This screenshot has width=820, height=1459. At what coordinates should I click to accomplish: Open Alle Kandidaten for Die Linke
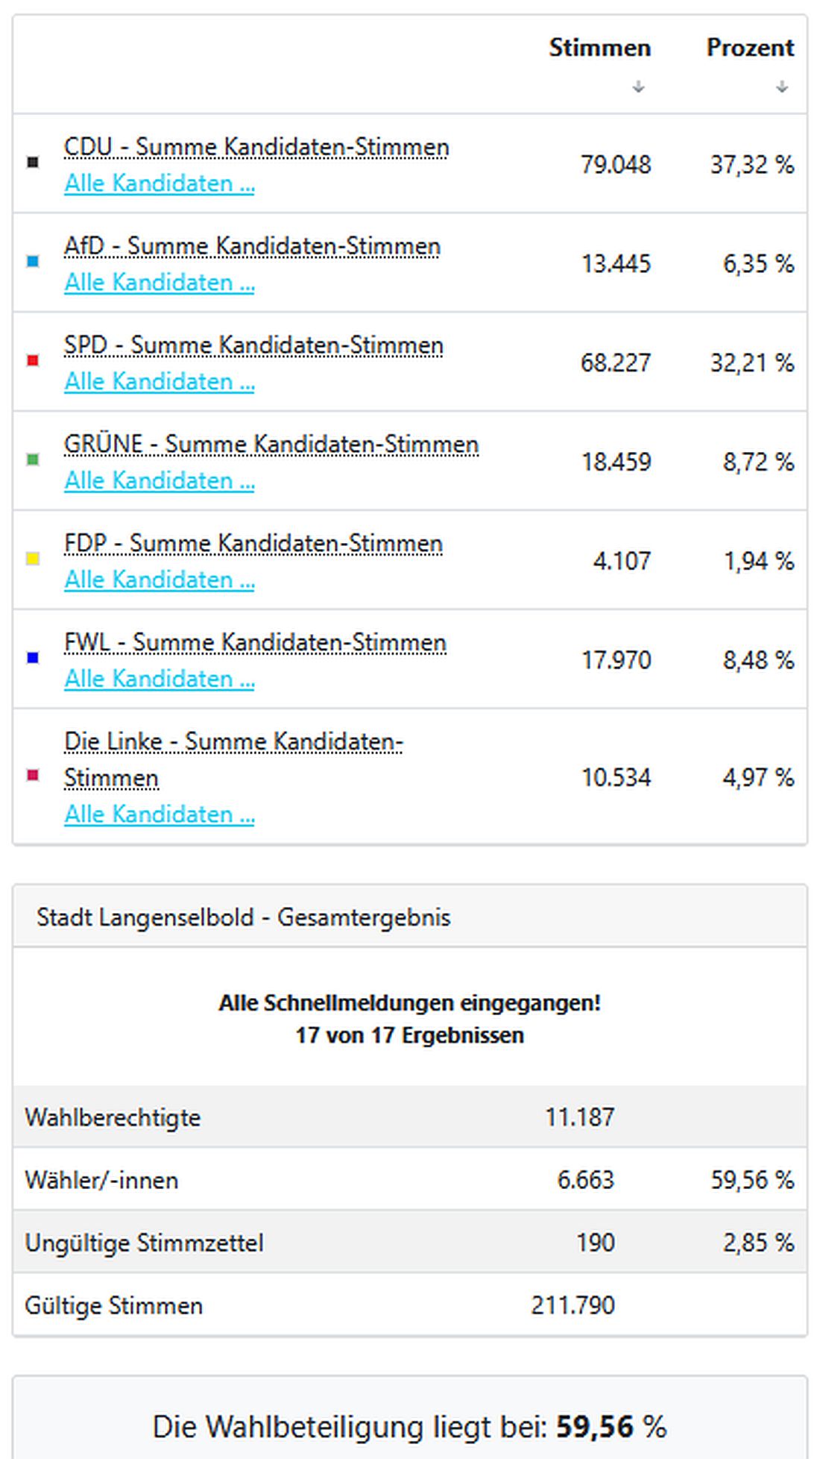160,814
